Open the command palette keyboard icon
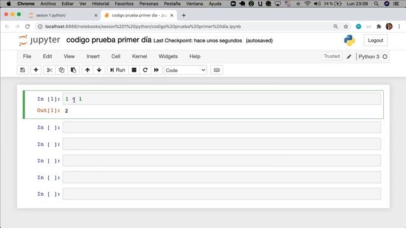This screenshot has height=228, width=406. [x=217, y=70]
